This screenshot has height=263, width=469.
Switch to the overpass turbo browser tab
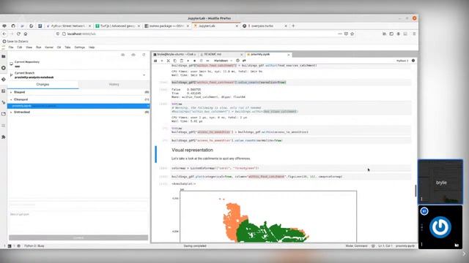click(x=265, y=26)
